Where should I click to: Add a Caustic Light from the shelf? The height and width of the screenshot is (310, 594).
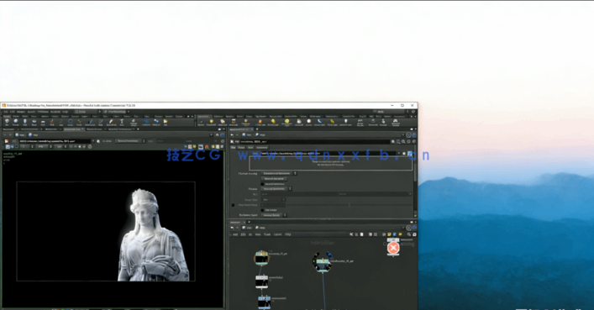[x=319, y=122]
